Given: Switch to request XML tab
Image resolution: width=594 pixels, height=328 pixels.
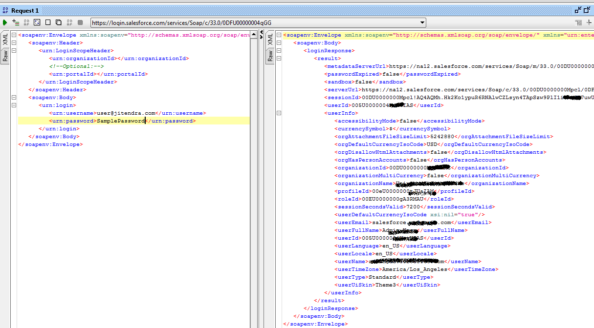Looking at the screenshot, I should point(5,40).
